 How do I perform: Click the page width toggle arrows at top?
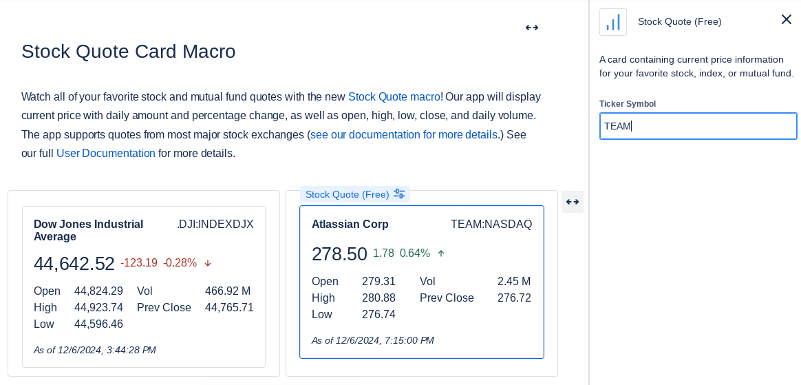532,28
